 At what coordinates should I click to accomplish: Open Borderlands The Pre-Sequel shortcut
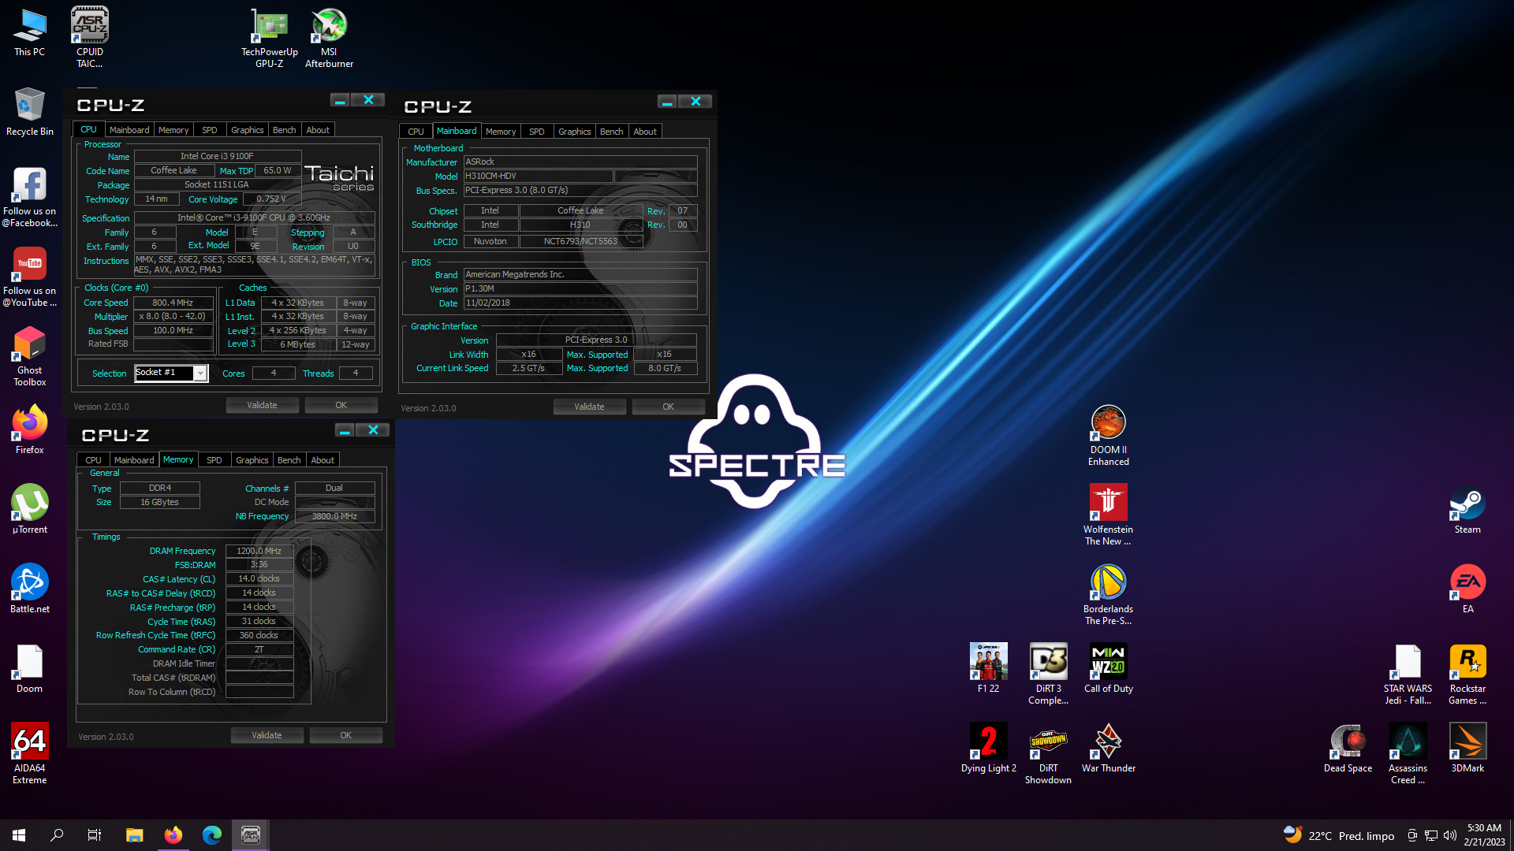(x=1108, y=594)
